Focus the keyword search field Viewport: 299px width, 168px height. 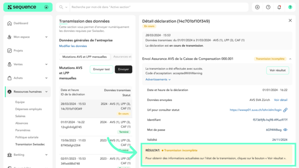tap(159, 7)
